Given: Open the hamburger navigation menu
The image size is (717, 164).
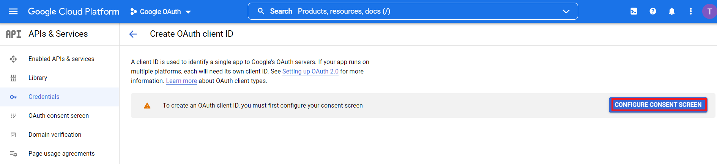Looking at the screenshot, I should [13, 11].
